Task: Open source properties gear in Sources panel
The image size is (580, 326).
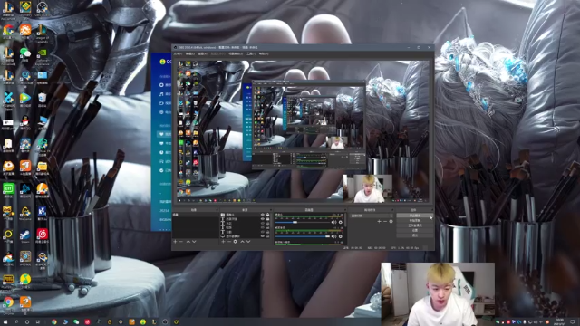Action: click(236, 242)
